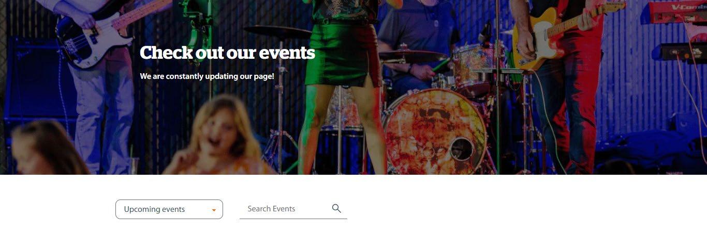Viewport: 707px width, 233px height.
Task: Click the yellow electric guitar in banner
Action: 564,34
